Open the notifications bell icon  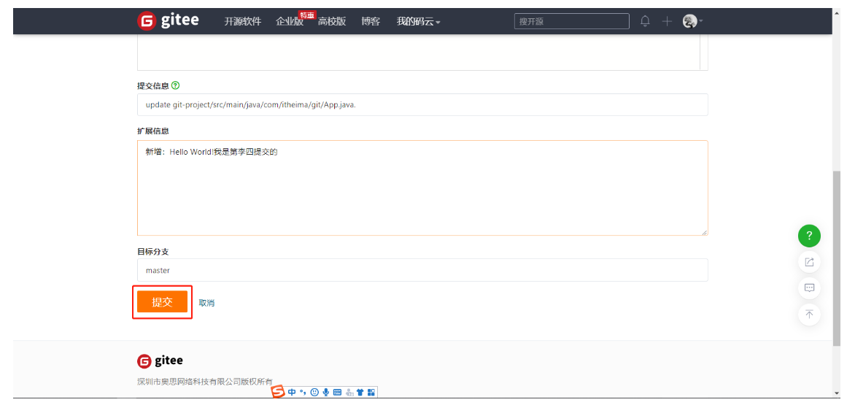tap(645, 21)
